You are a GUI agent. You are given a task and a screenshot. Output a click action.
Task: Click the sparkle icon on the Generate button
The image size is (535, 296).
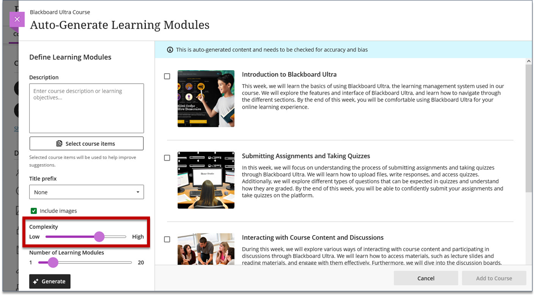pos(36,282)
